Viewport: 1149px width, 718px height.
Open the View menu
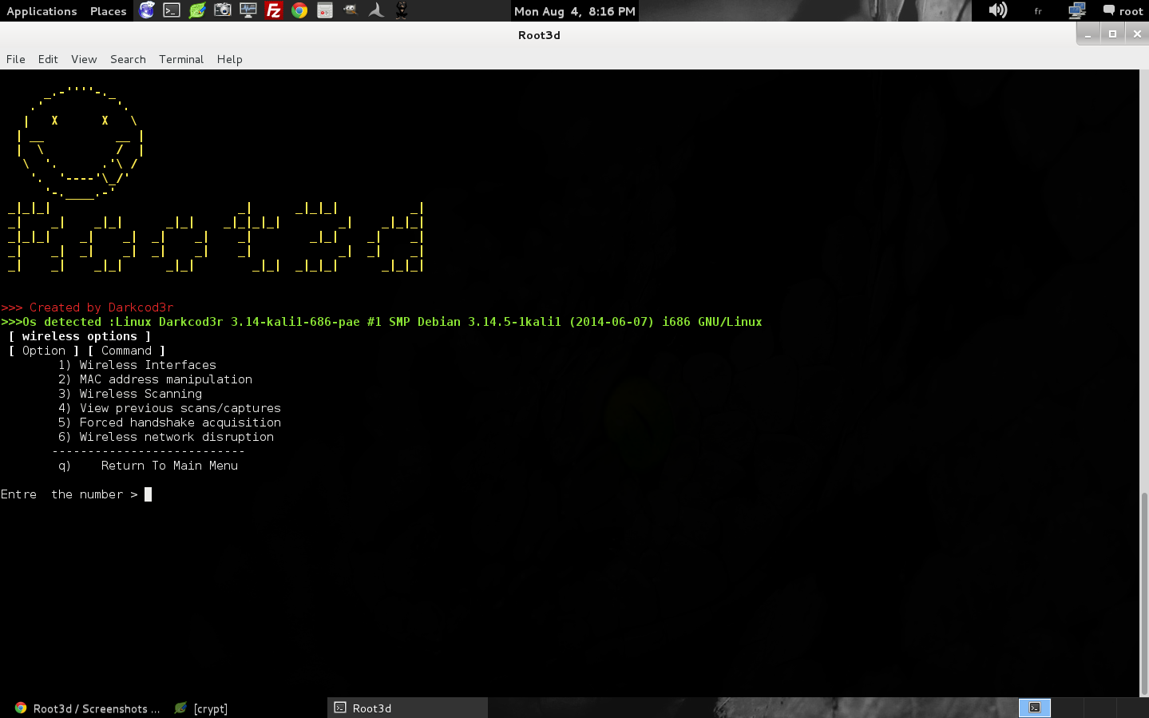click(x=84, y=59)
